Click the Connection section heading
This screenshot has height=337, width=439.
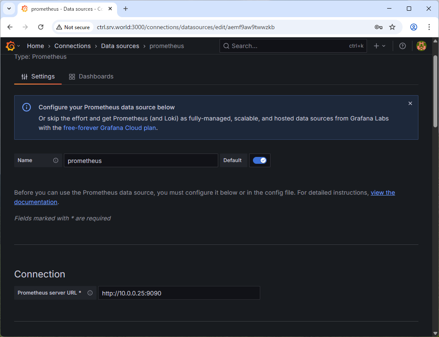click(40, 274)
